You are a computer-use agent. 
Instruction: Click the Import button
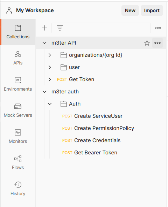tap(152, 10)
